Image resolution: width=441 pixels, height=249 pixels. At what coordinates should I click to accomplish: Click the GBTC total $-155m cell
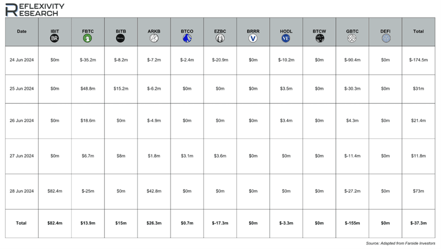(x=352, y=223)
